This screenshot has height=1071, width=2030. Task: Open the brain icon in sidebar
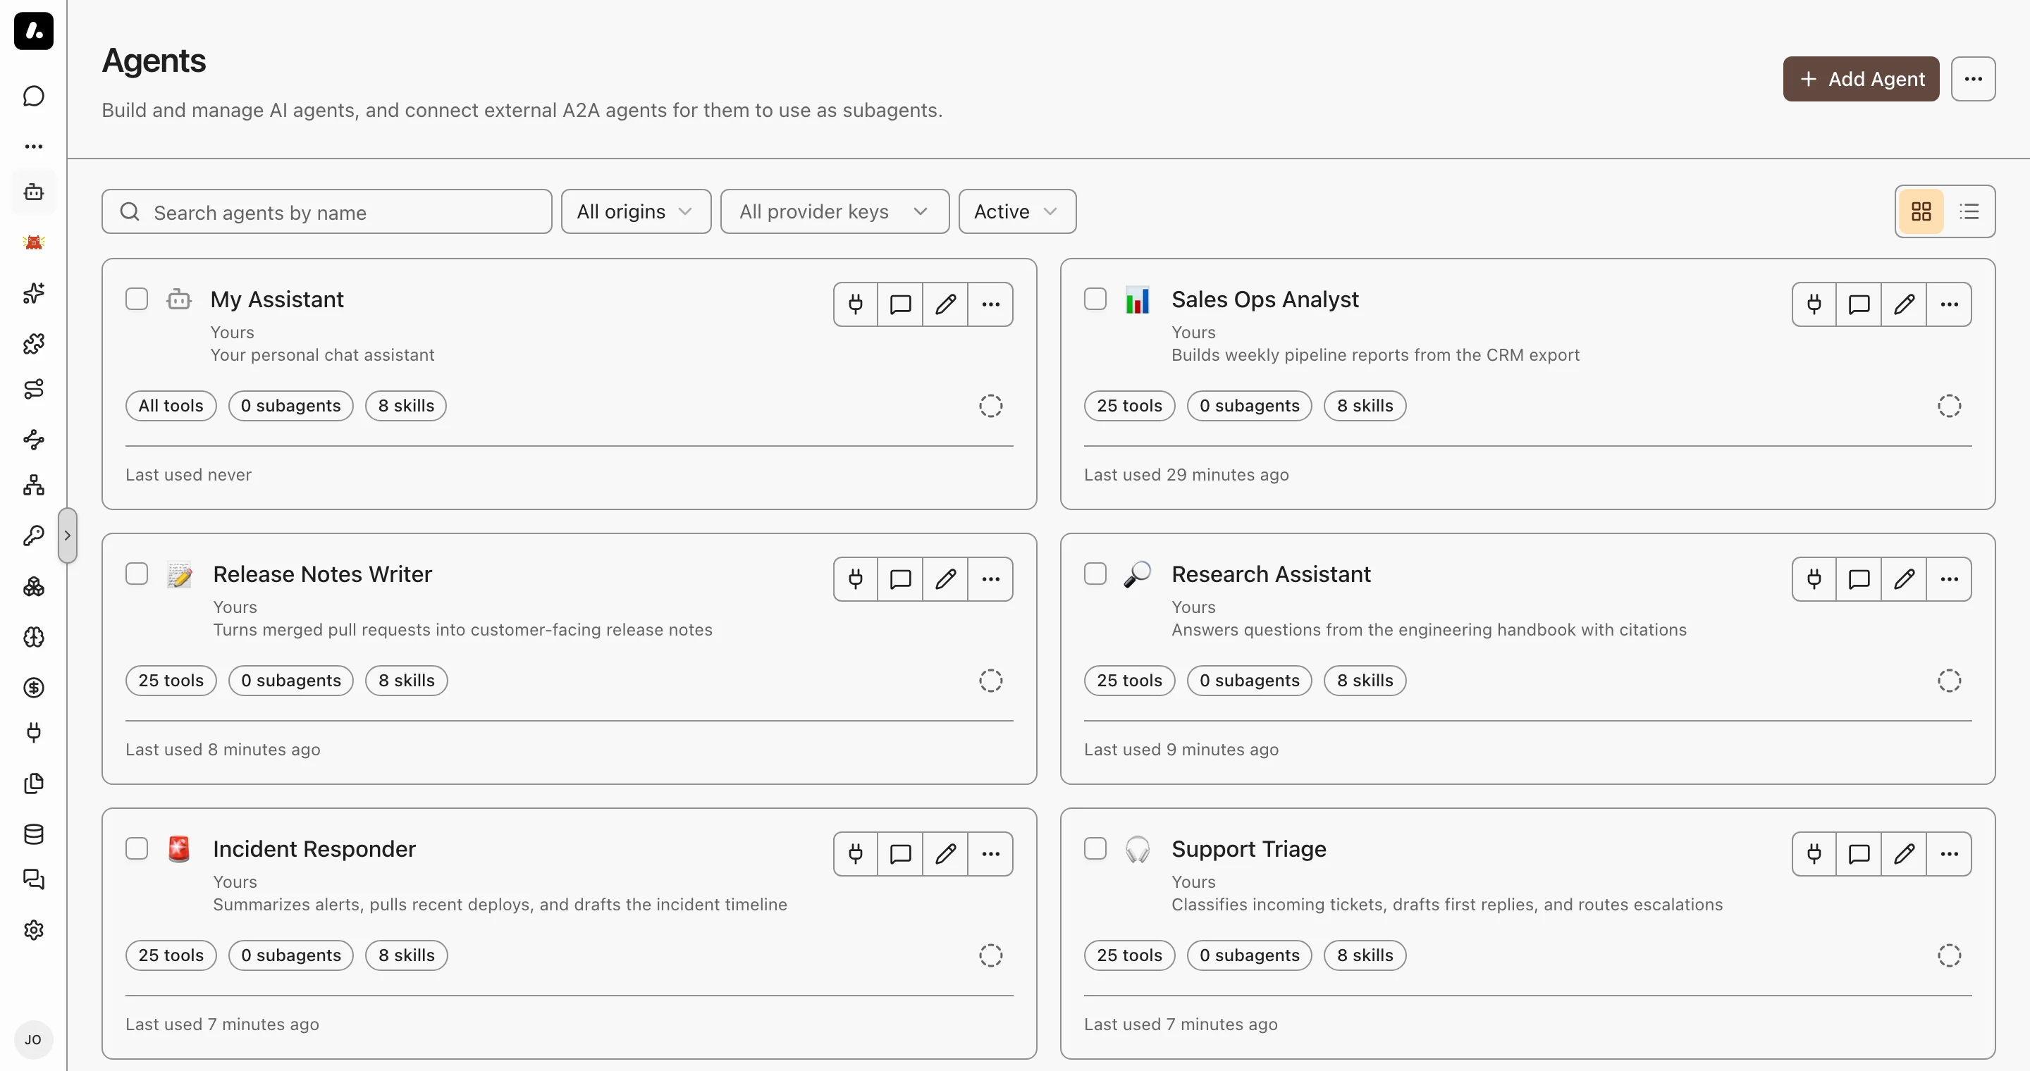[x=33, y=637]
